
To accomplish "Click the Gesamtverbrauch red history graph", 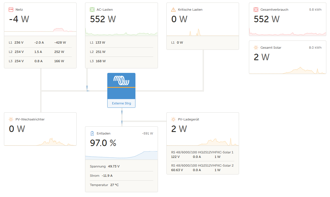I will tap(287, 32).
